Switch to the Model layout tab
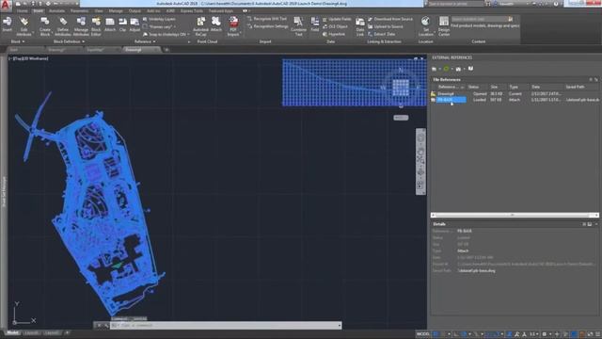 (12, 332)
